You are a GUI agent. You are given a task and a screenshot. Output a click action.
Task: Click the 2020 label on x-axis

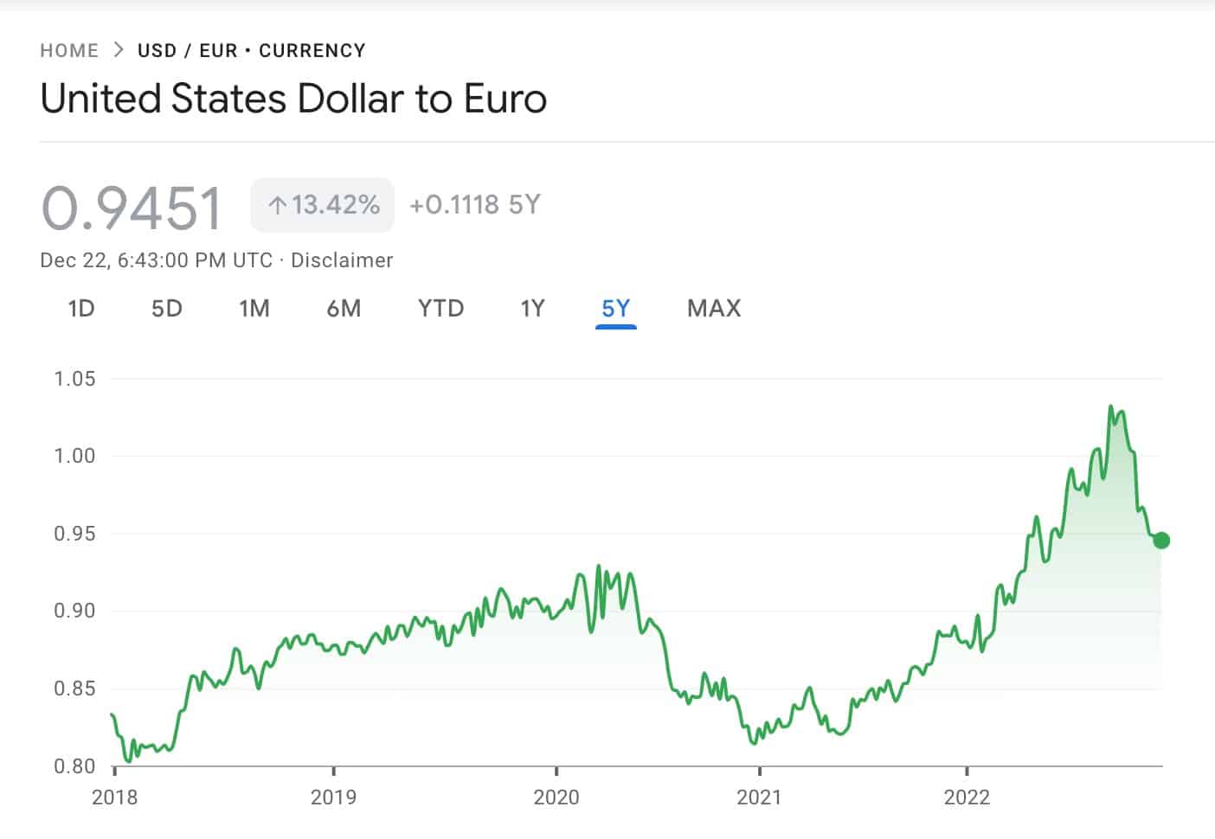(556, 797)
